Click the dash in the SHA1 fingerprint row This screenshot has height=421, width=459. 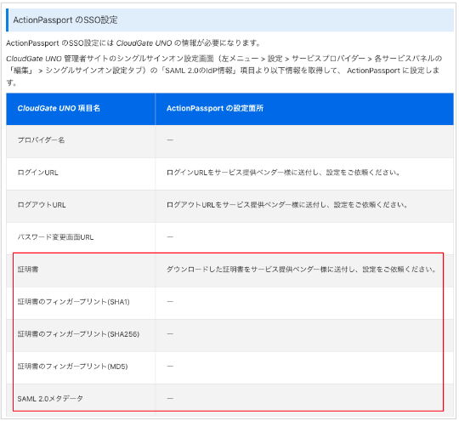point(170,301)
